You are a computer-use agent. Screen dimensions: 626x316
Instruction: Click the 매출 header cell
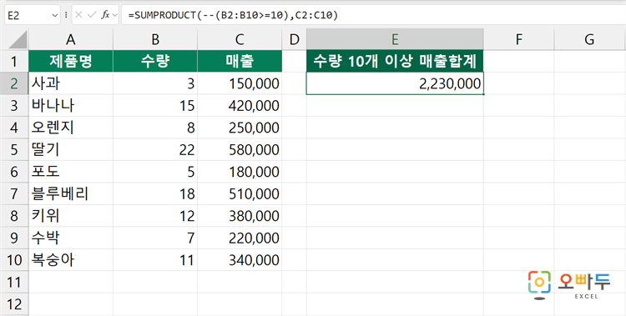[240, 61]
